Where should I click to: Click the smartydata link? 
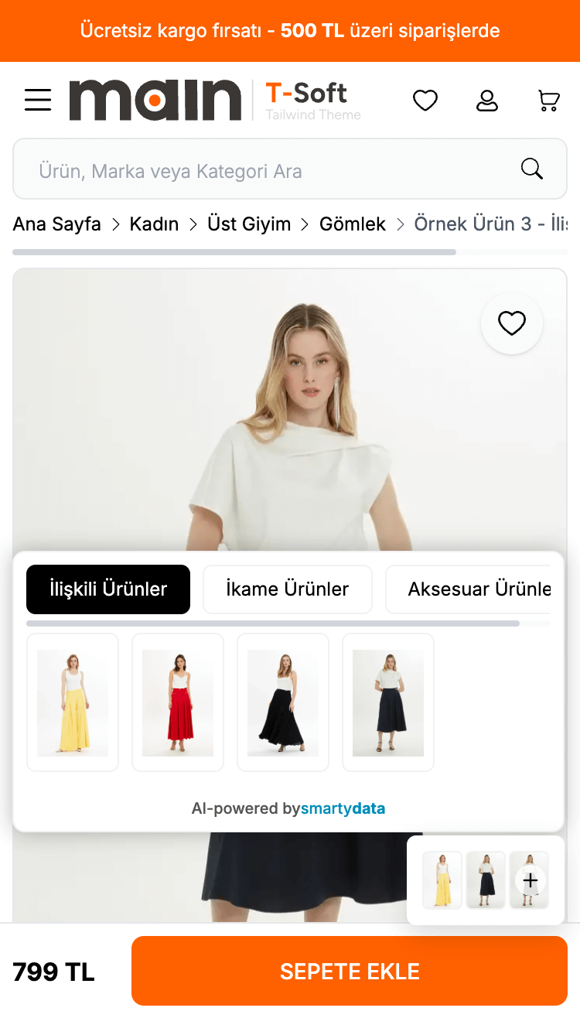[343, 809]
